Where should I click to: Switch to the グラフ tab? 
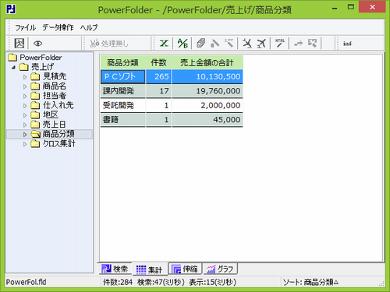click(x=221, y=269)
